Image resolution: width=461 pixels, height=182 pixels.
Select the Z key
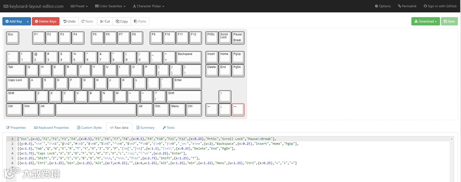coord(42,96)
